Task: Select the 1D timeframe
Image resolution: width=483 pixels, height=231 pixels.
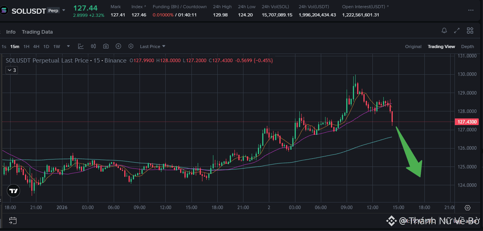Action: click(46, 47)
